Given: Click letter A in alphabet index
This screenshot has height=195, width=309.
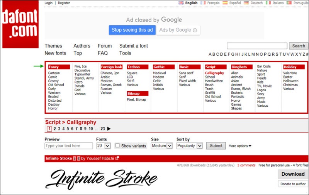Looking at the screenshot, I should tap(210, 54).
